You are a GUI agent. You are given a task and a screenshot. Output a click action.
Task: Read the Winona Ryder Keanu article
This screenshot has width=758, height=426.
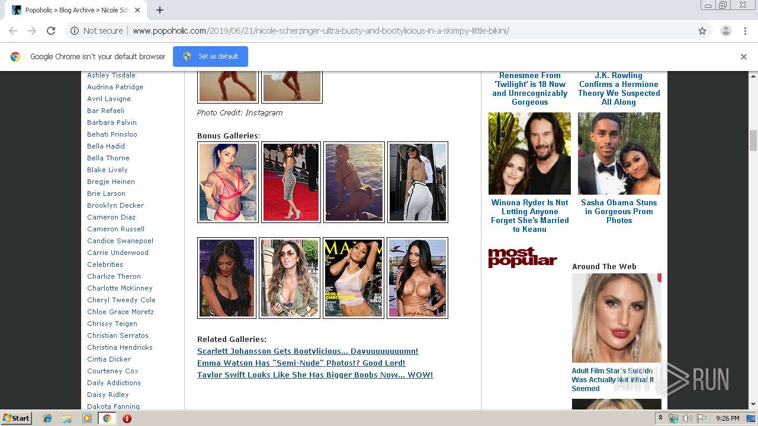(x=529, y=216)
